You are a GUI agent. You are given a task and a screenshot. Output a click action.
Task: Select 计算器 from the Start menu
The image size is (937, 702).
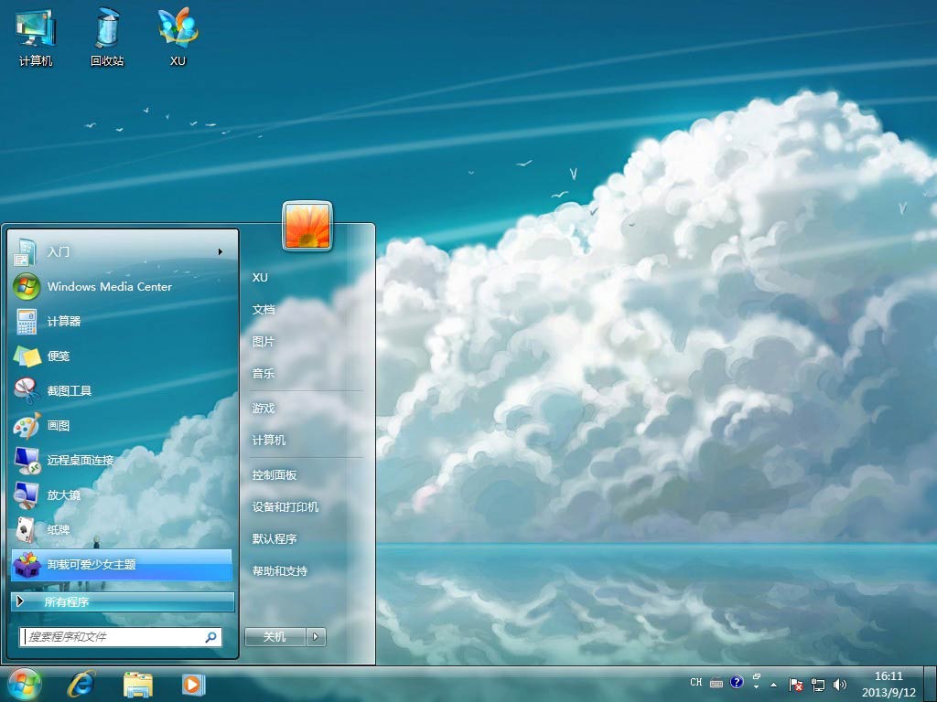[64, 321]
